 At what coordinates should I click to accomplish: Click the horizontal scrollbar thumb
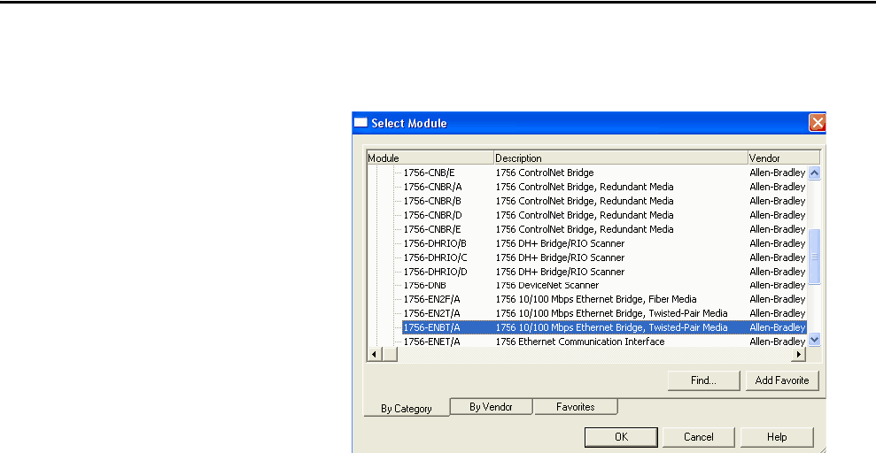389,354
